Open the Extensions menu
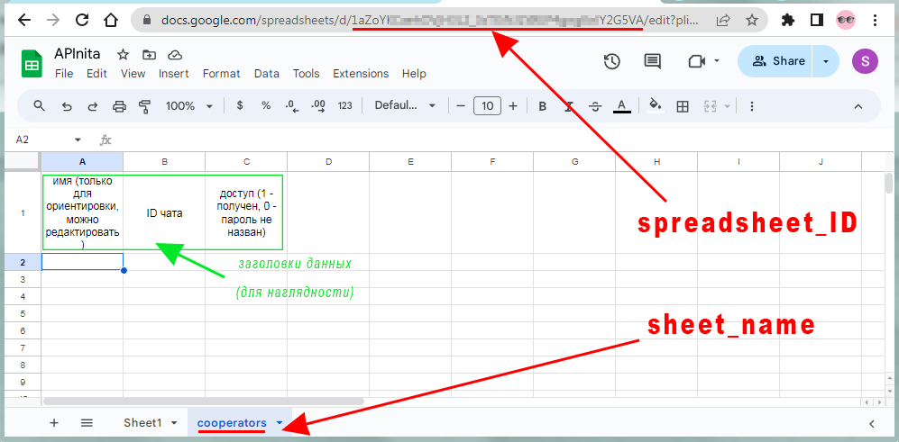This screenshot has width=899, height=442. pos(360,74)
